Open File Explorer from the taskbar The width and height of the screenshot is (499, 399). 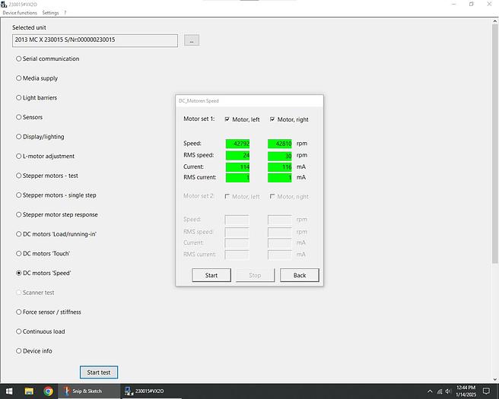(x=29, y=391)
